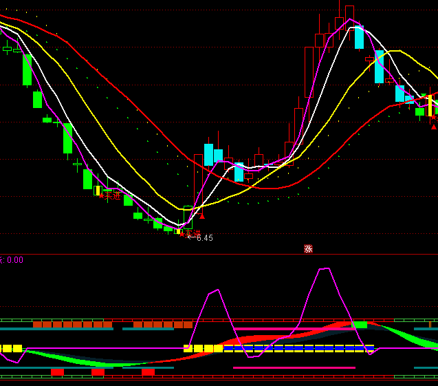Image resolution: width=438 pixels, height=386 pixels.
Task: Click the first yellow square at the indicator's left
Action: tap(7, 349)
